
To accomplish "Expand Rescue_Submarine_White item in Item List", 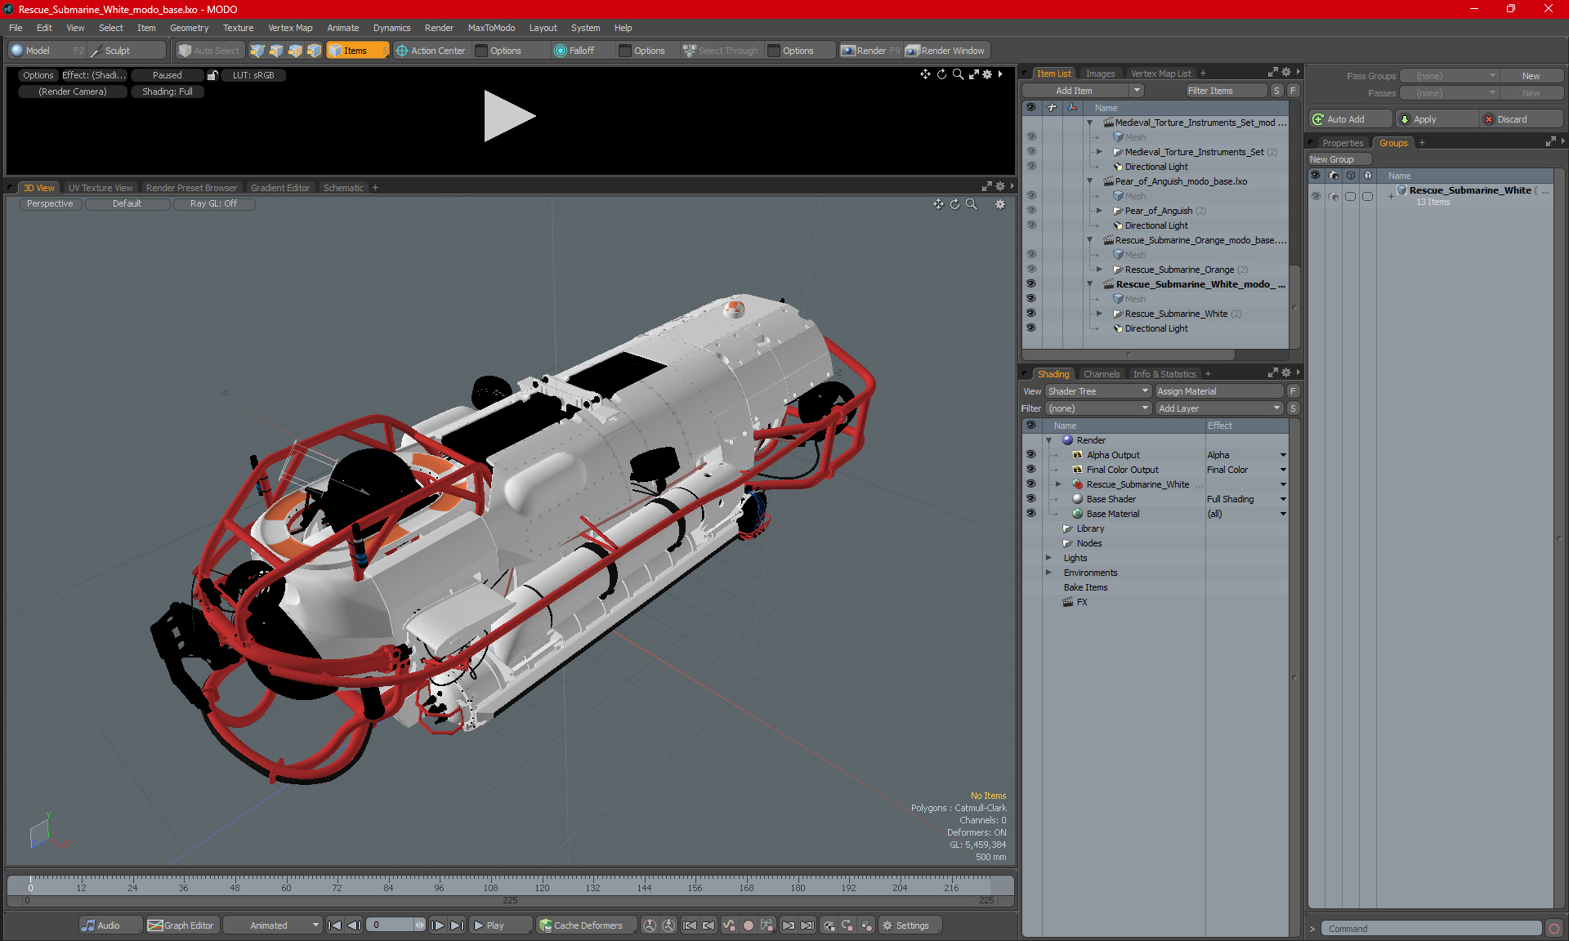I will coord(1099,314).
